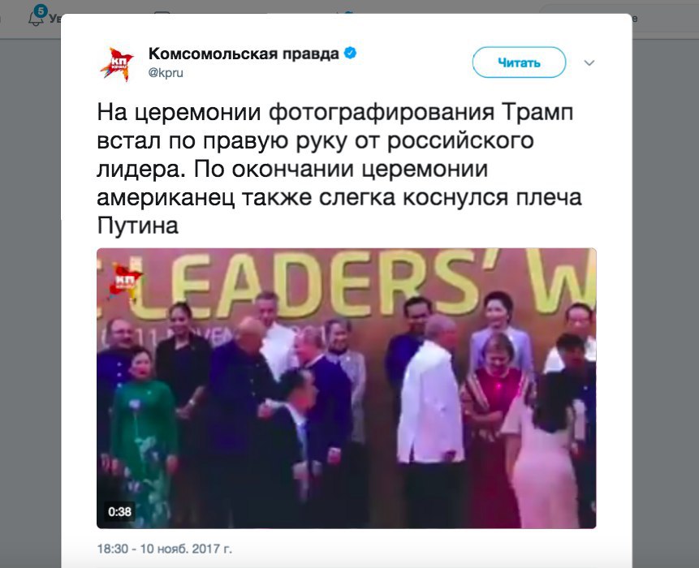This screenshot has height=568, width=699.
Task: Click the blue verified checkmark badge
Action: (x=350, y=54)
